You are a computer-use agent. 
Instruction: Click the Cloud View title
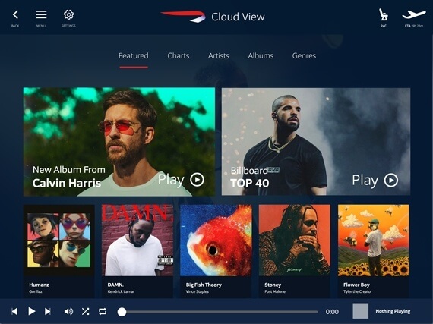pyautogui.click(x=238, y=17)
